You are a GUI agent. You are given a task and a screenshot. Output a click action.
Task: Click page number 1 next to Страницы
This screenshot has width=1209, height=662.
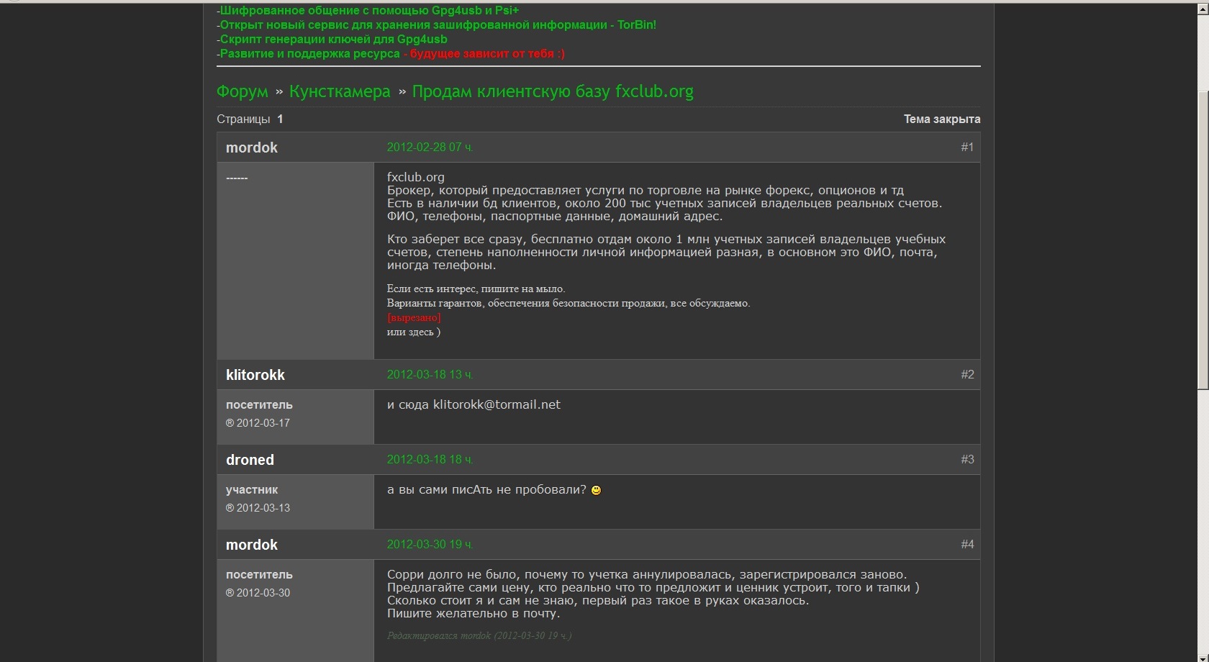[280, 119]
